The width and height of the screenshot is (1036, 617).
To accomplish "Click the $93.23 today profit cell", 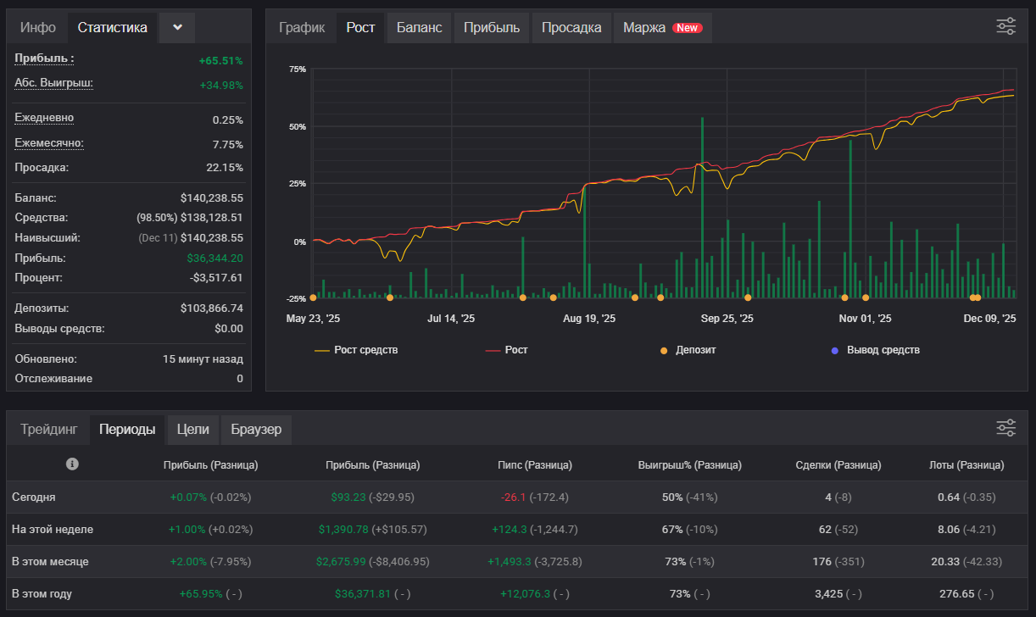I will (x=348, y=497).
